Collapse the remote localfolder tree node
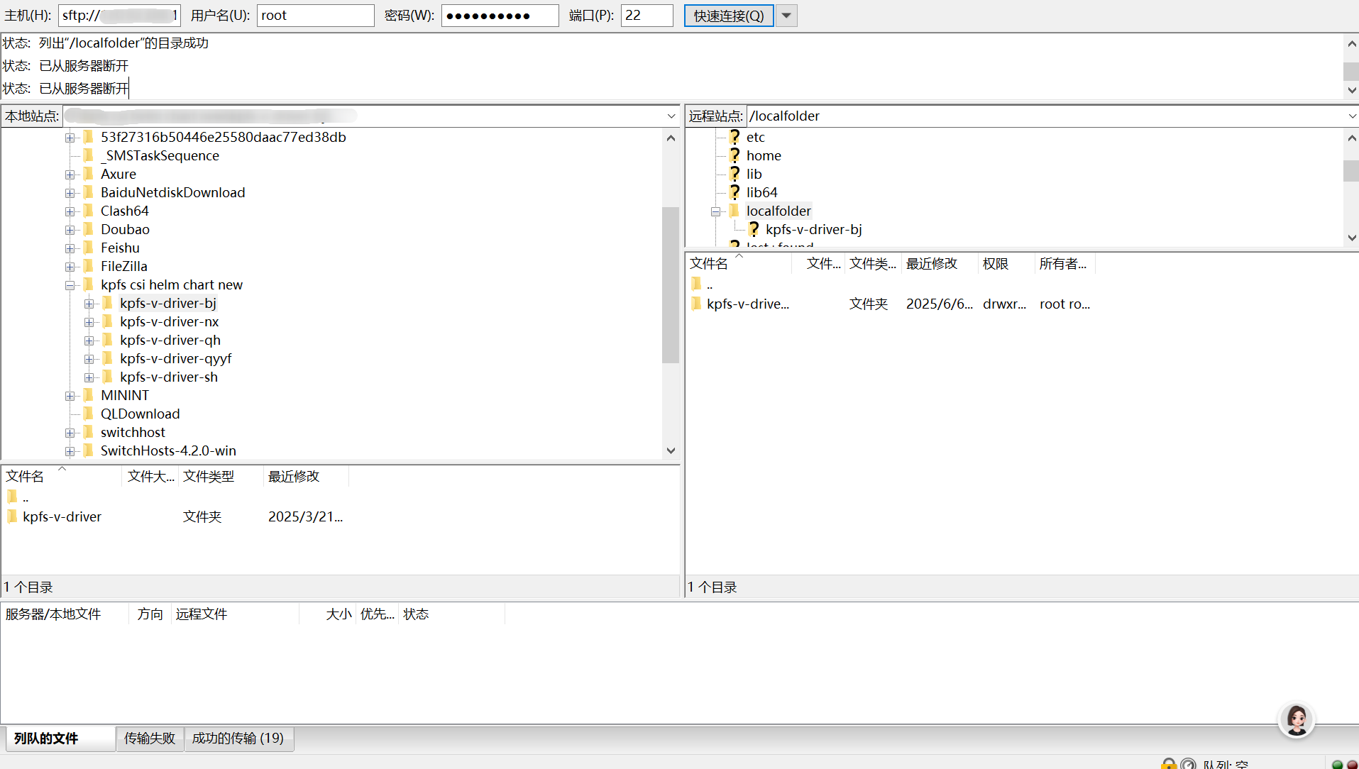Screen dimensions: 1359x769 coord(715,211)
